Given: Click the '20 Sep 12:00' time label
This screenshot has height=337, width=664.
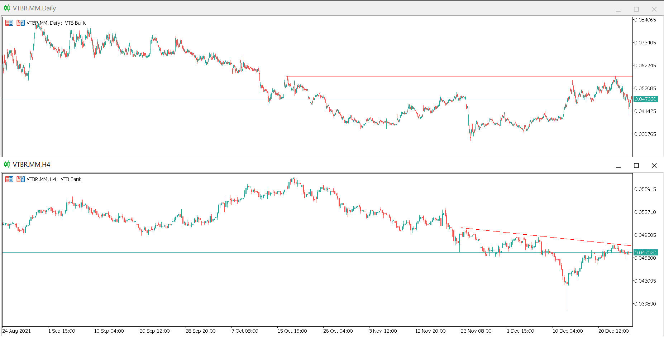Looking at the screenshot, I should 155,331.
